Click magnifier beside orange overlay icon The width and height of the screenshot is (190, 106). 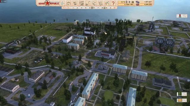(185, 100)
